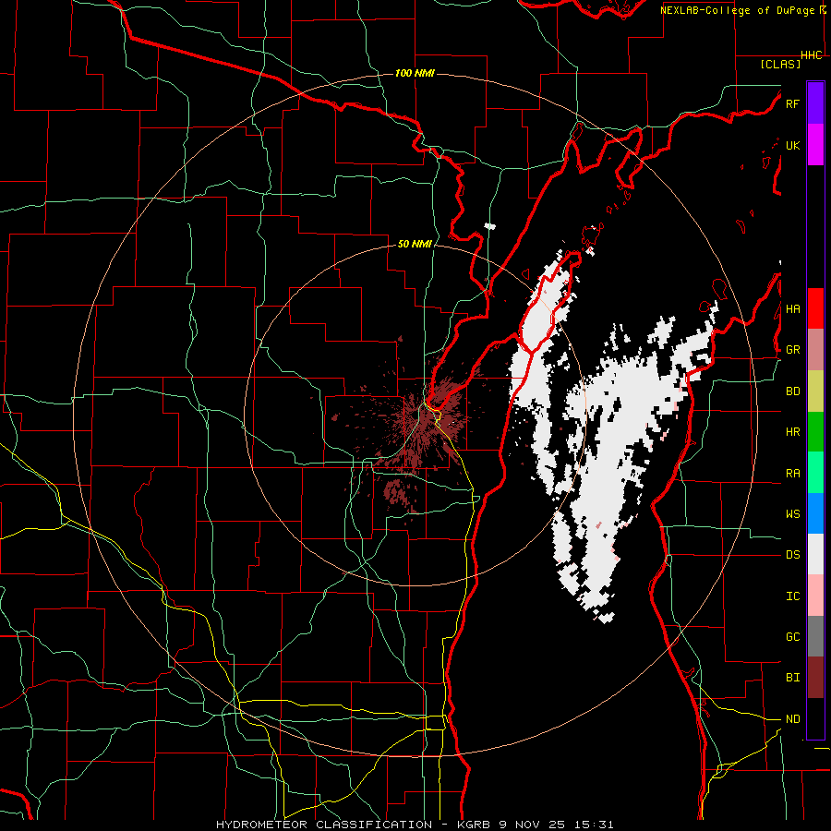The image size is (831, 831).
Task: Click the 'KGRB' station identifier
Action: click(473, 825)
